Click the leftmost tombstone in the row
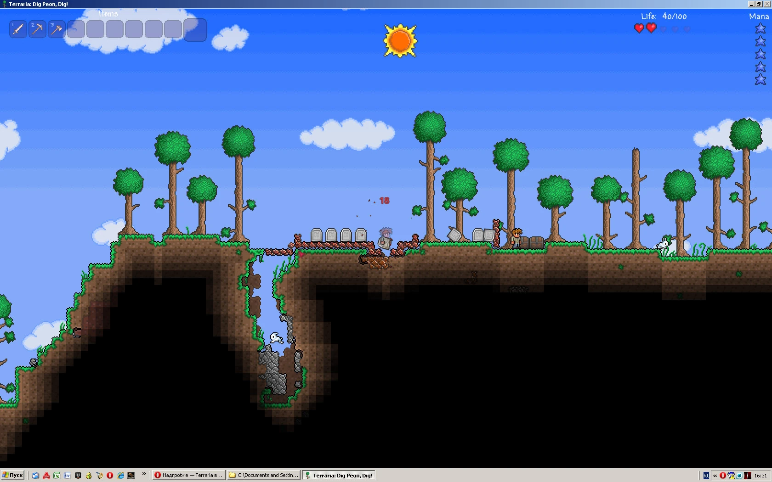 pos(316,235)
